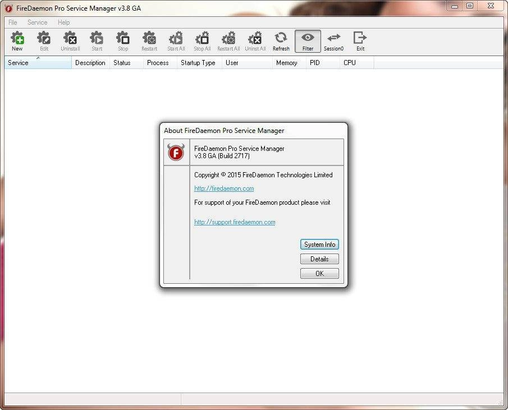Click the Stop service icon
The image size is (508, 410).
(x=123, y=41)
